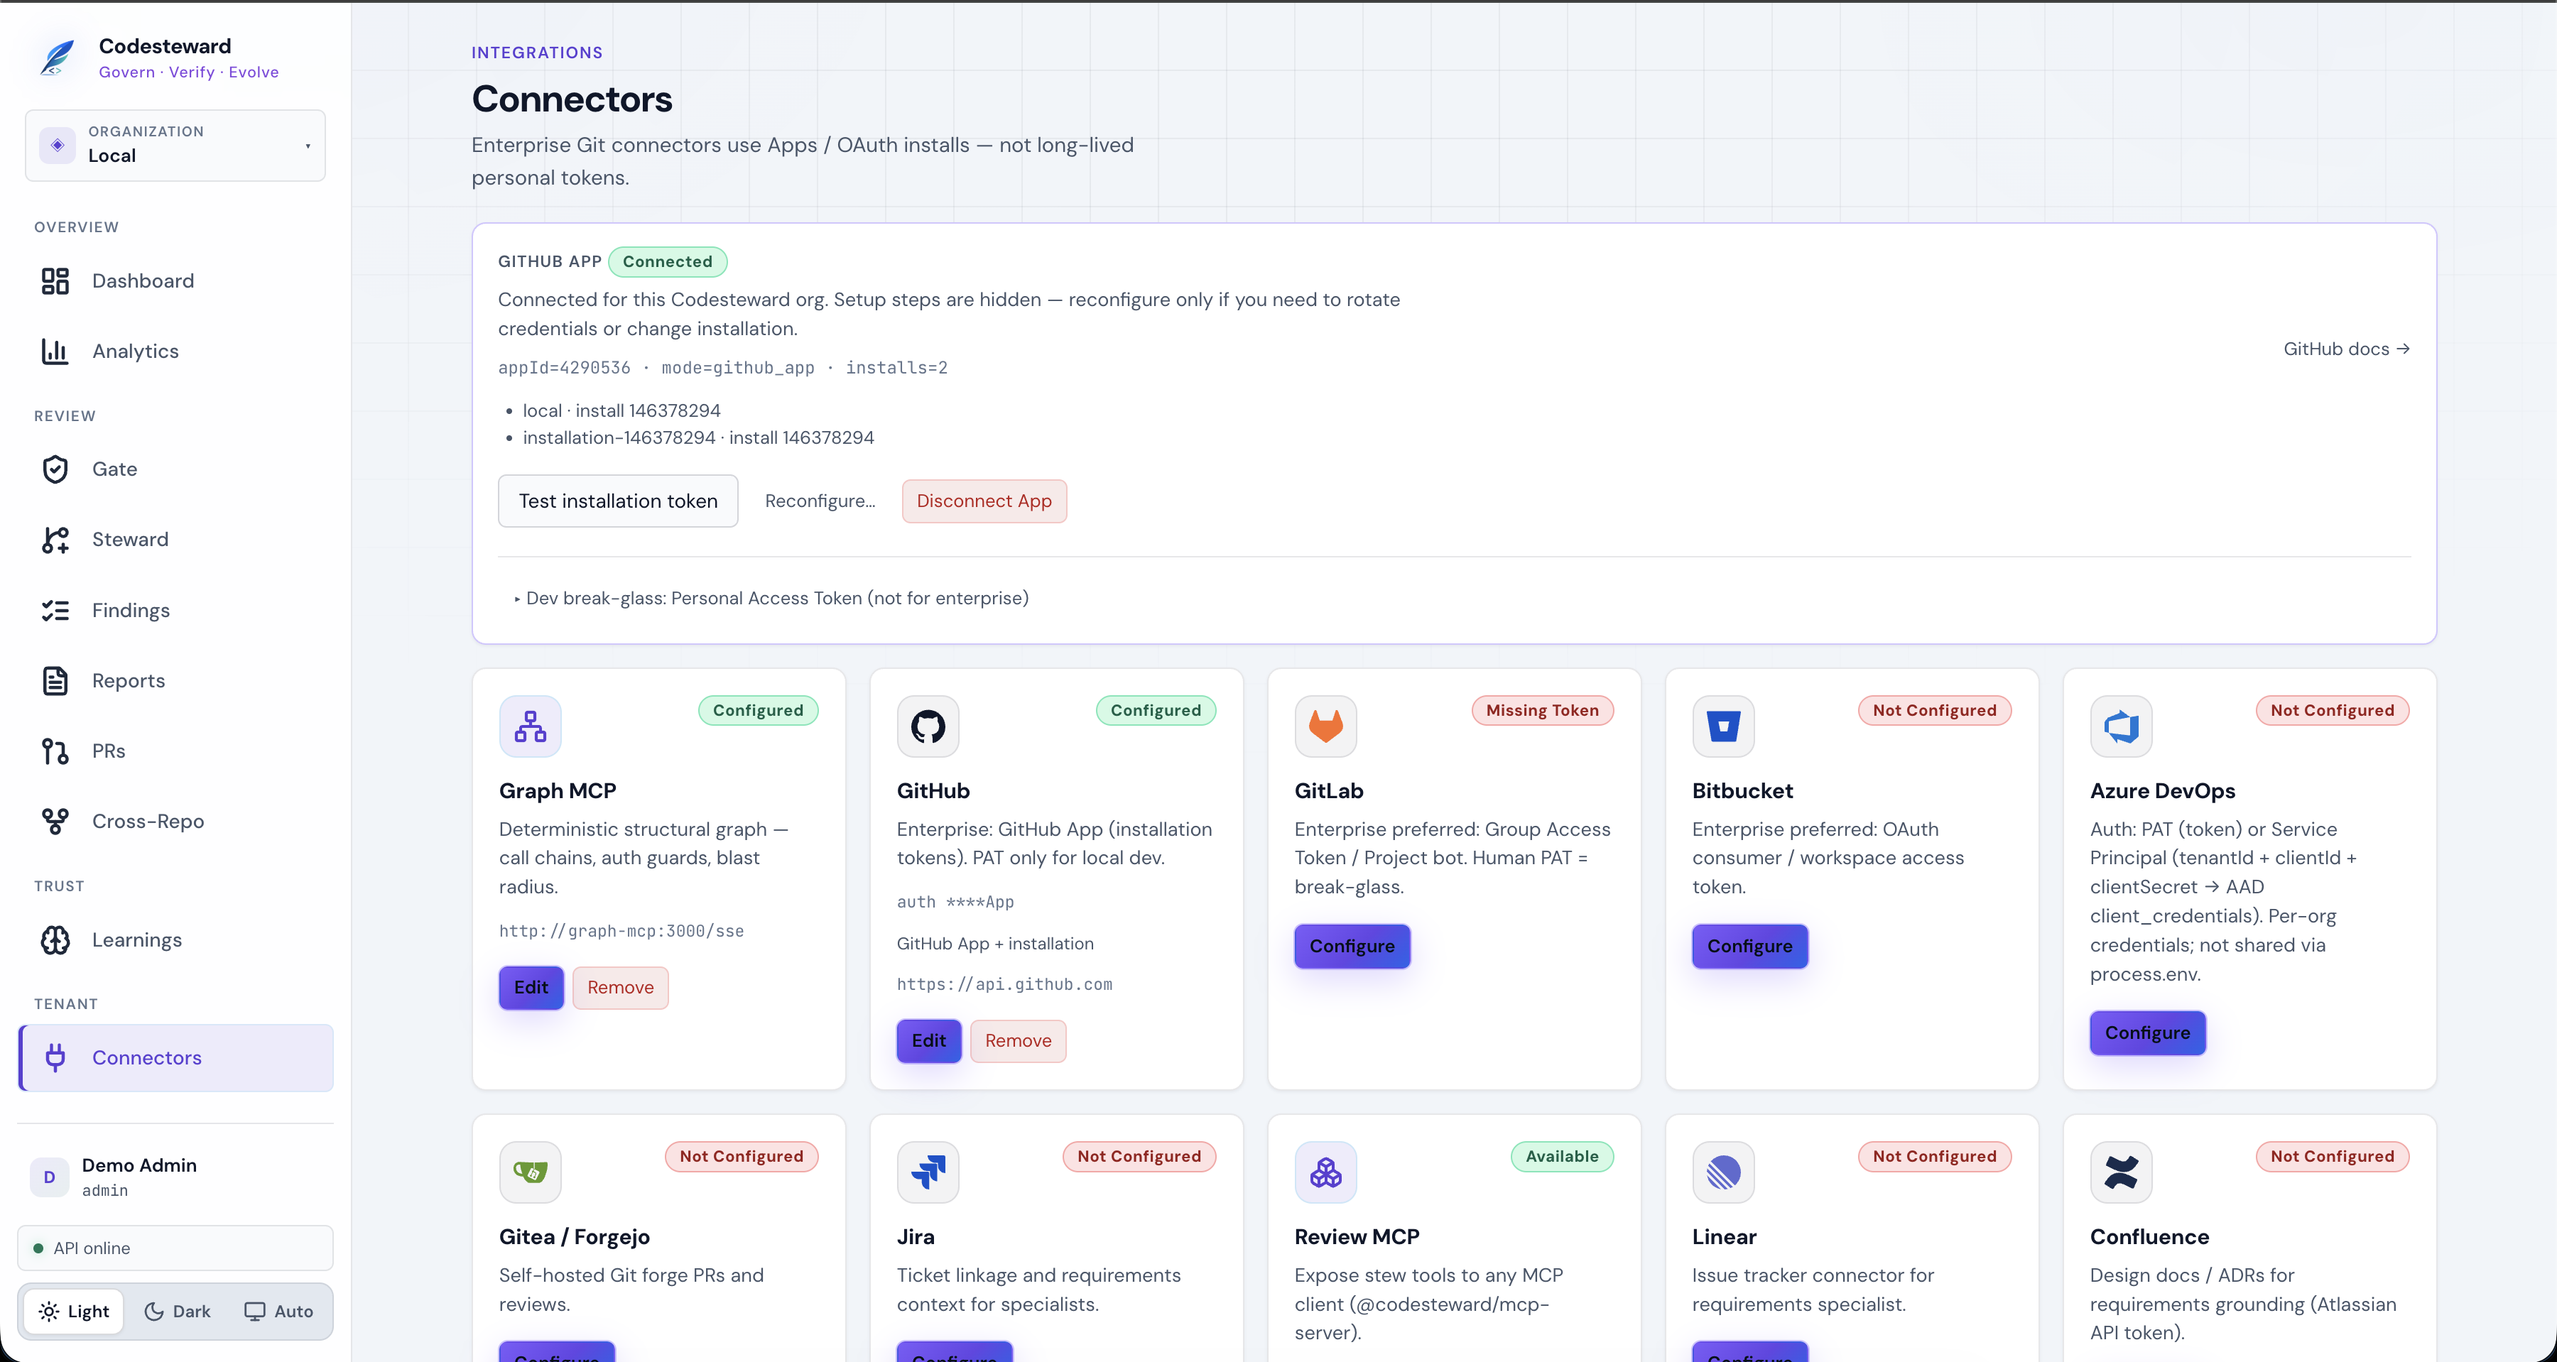The height and width of the screenshot is (1362, 2557).
Task: Configure the Azure DevOps connector
Action: [x=2147, y=1033]
